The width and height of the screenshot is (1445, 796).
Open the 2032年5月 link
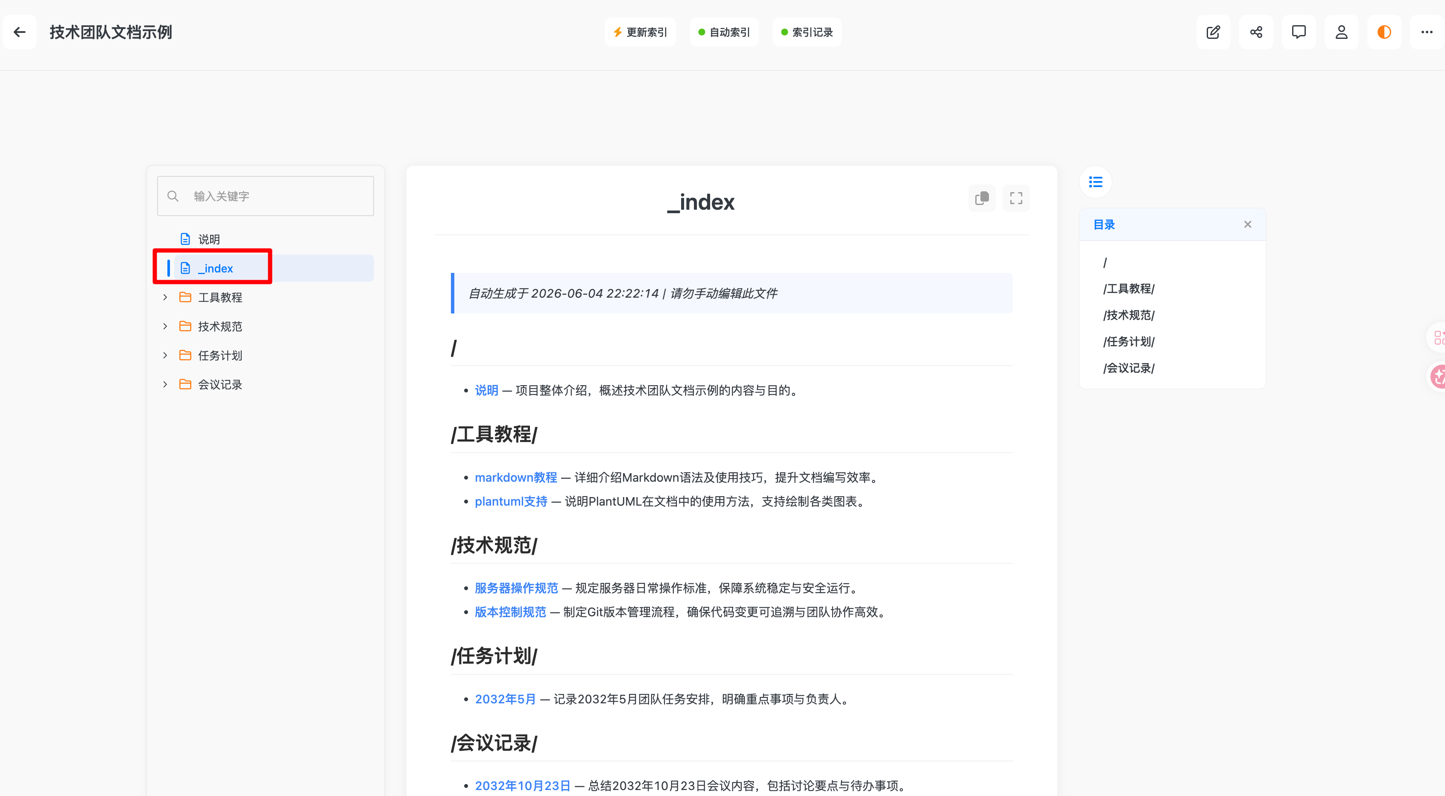506,699
